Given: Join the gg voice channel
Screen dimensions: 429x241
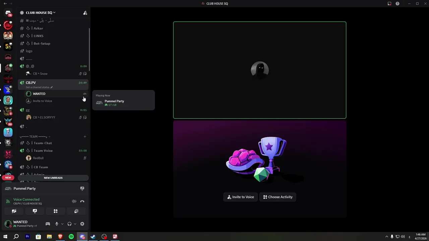Looking at the screenshot, I should coord(54,110).
